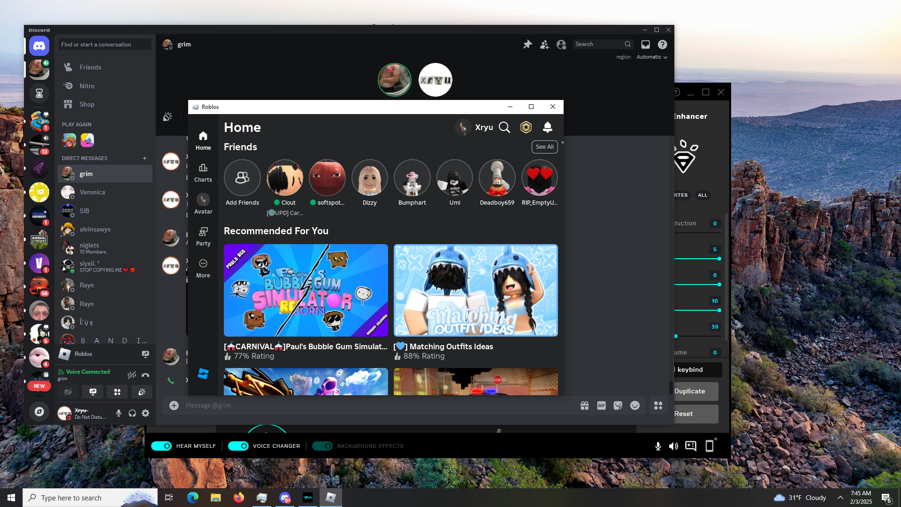Enable the Background Effects switch

coord(322,446)
